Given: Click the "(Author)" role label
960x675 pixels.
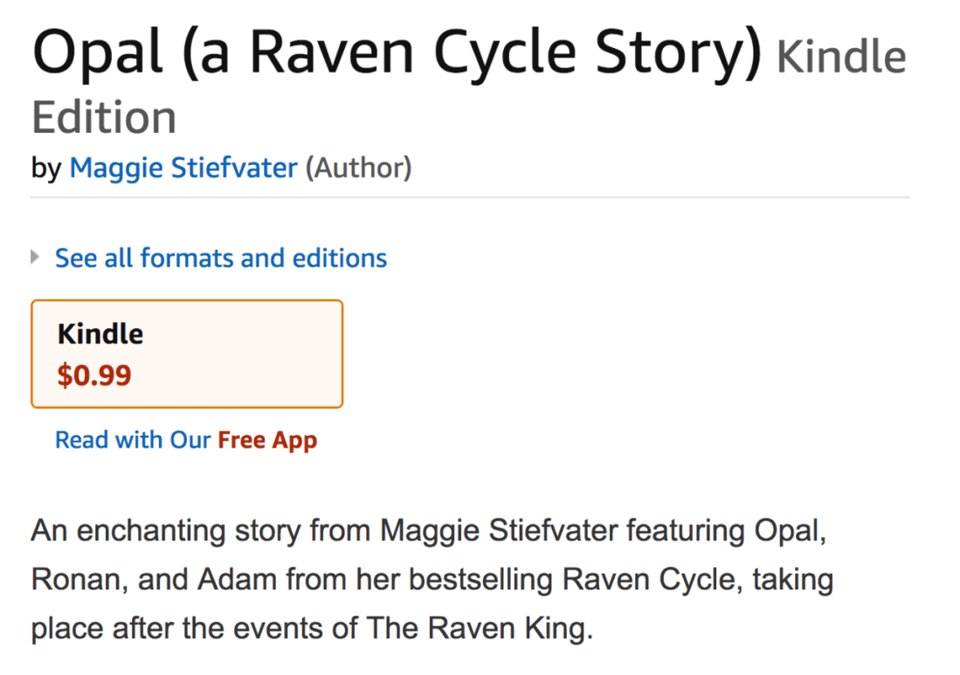Looking at the screenshot, I should pos(358,167).
